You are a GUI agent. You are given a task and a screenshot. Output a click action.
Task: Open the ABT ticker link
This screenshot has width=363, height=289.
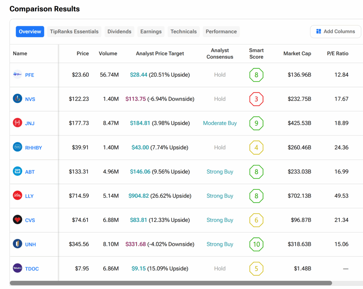coord(30,172)
